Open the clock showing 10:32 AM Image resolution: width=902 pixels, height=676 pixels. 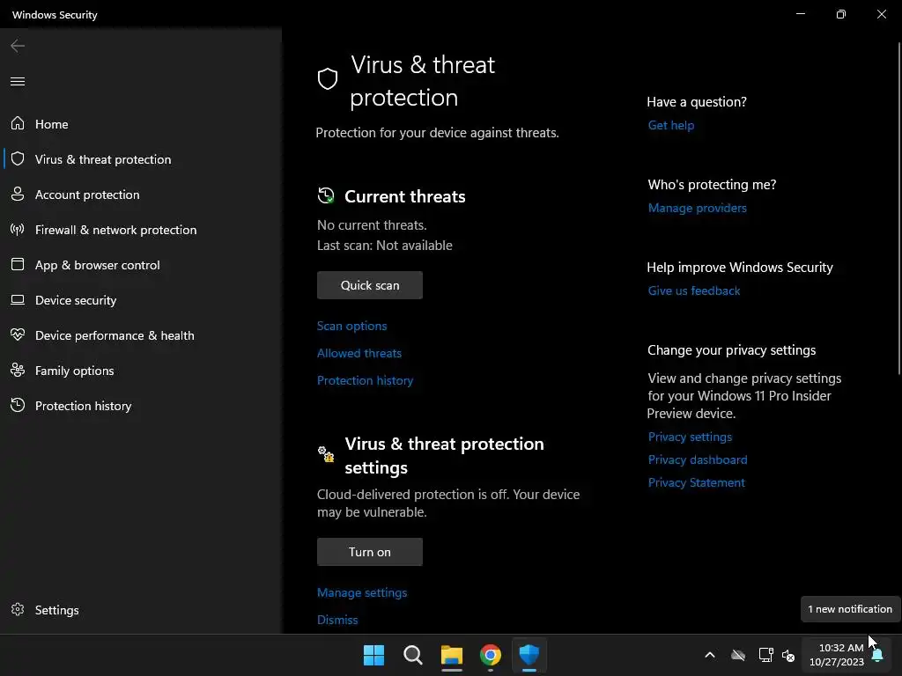[x=837, y=655]
